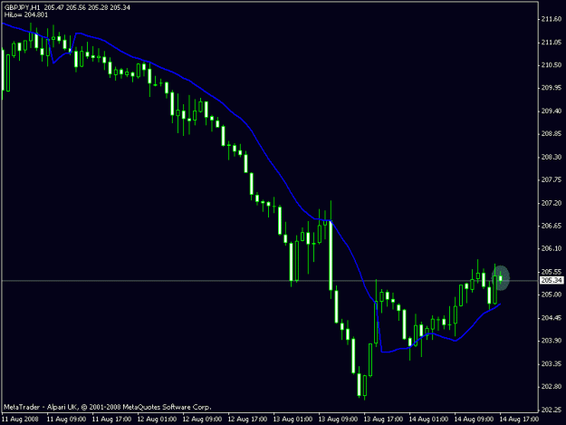Click the 207.75 price axis label

[x=552, y=179]
